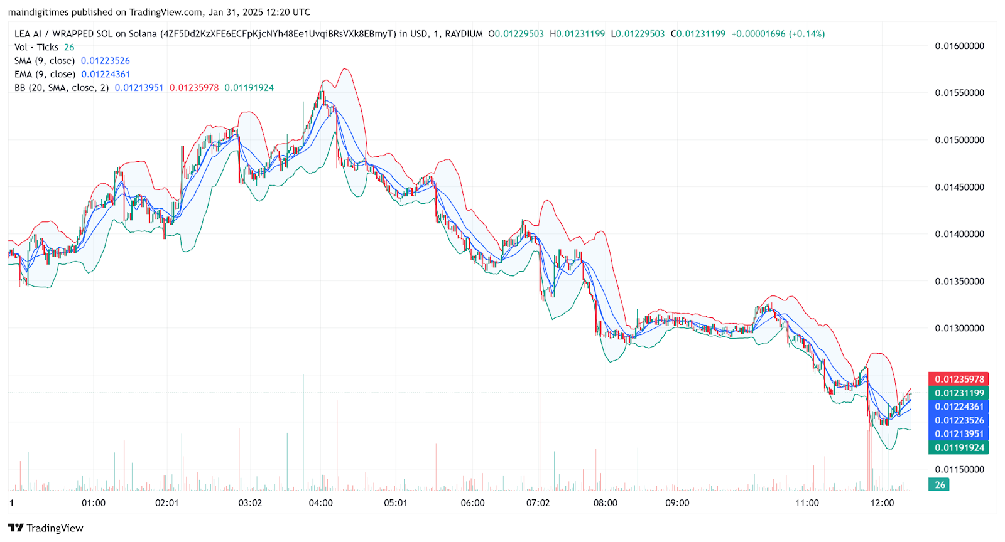The width and height of the screenshot is (1005, 542).
Task: Click the 0.01600000 price axis label
Action: click(x=959, y=46)
